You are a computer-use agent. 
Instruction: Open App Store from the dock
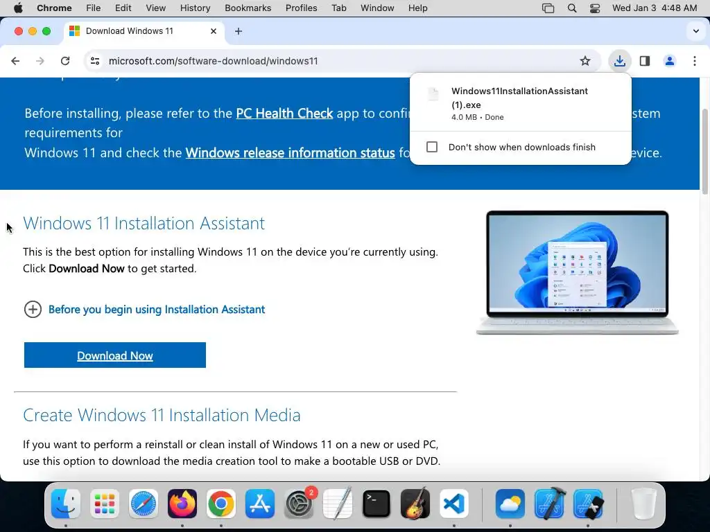[260, 504]
